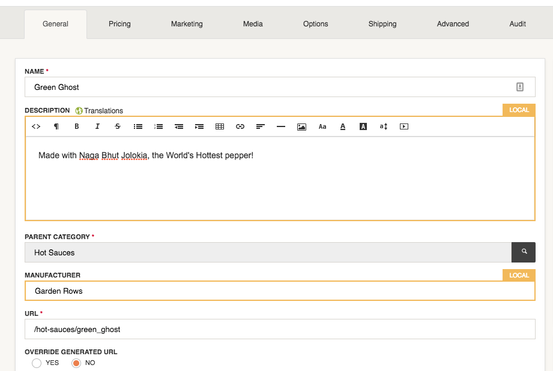Click the URL input field
Screen dimensions: 553x371
click(279, 329)
